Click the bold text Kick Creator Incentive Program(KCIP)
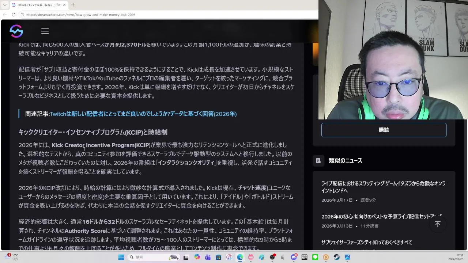 click(x=101, y=145)
